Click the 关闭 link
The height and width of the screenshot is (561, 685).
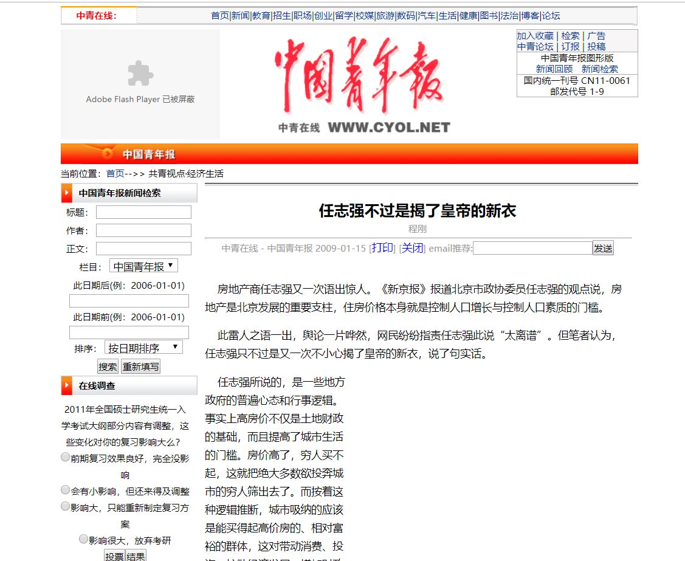tap(412, 248)
